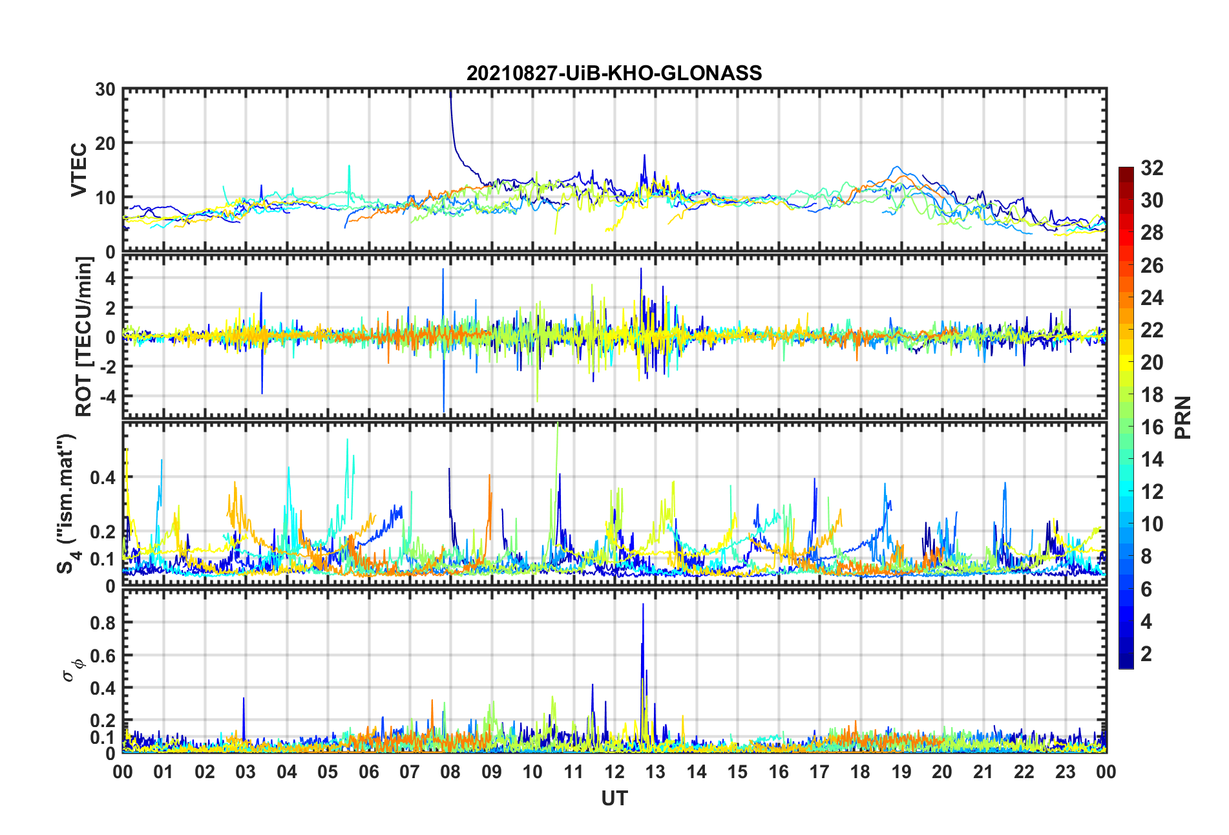
Task: Click colorbar tick label 8
Action: pyautogui.click(x=1146, y=557)
